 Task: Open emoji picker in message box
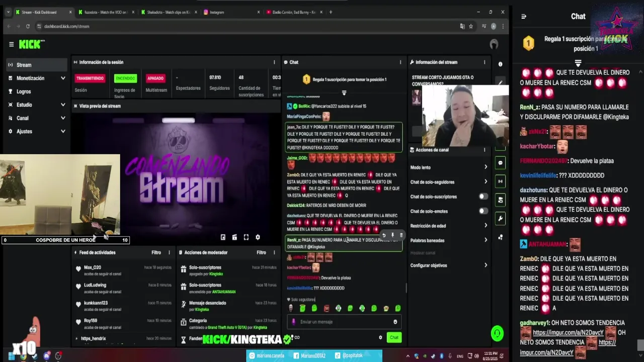click(x=395, y=322)
